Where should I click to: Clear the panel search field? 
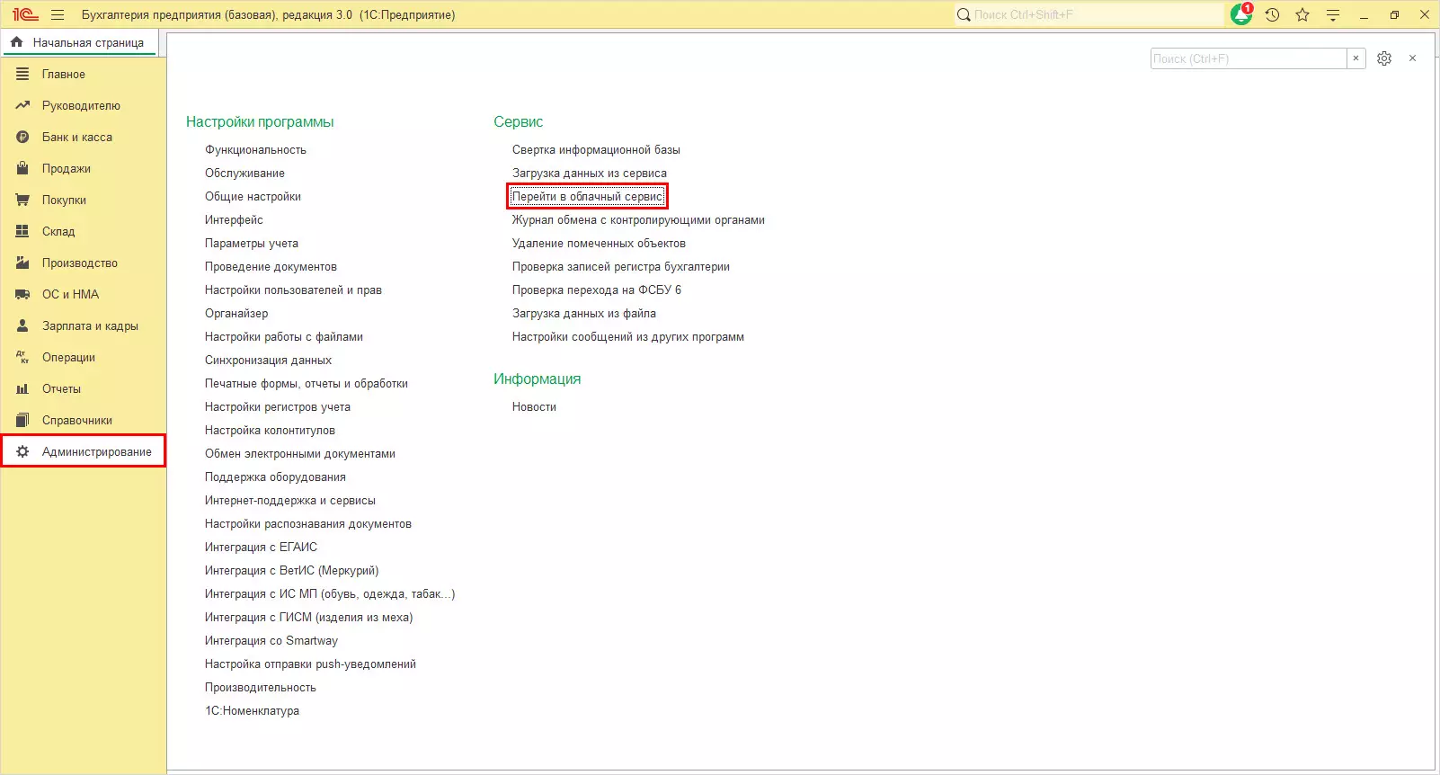tap(1356, 58)
